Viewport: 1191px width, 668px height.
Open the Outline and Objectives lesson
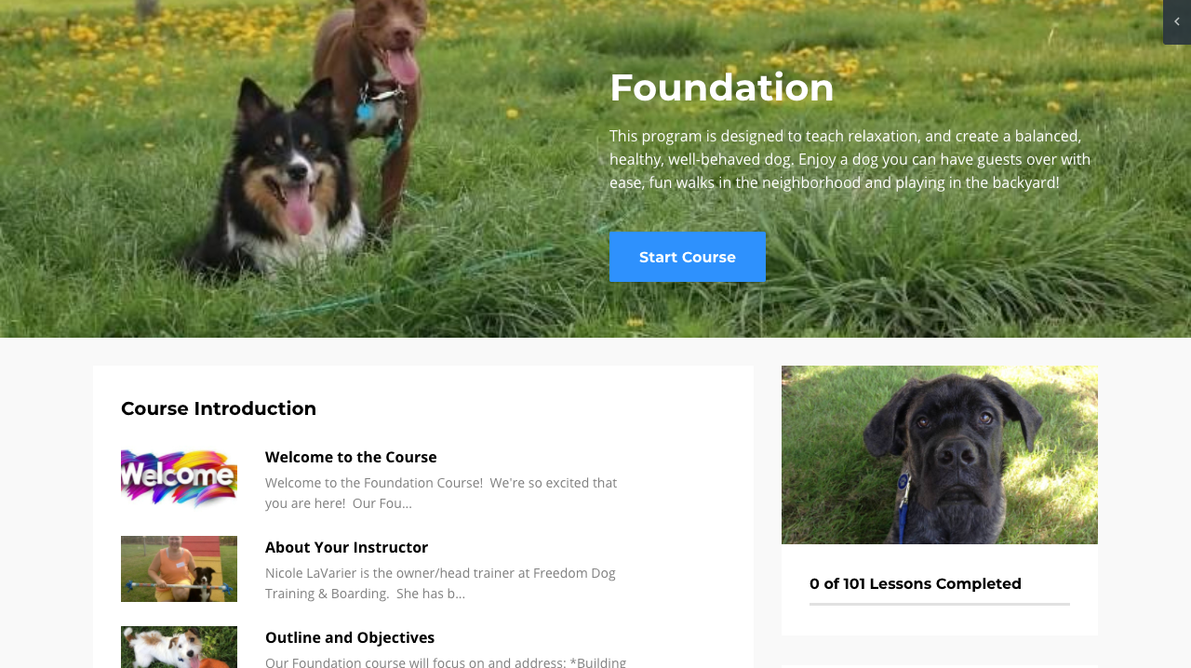click(x=350, y=637)
